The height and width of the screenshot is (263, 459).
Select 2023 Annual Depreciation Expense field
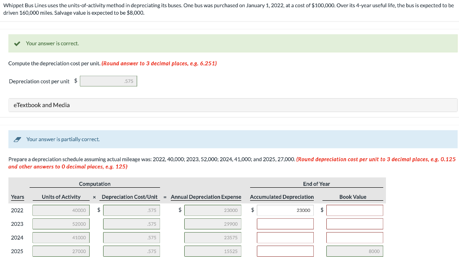(x=213, y=224)
